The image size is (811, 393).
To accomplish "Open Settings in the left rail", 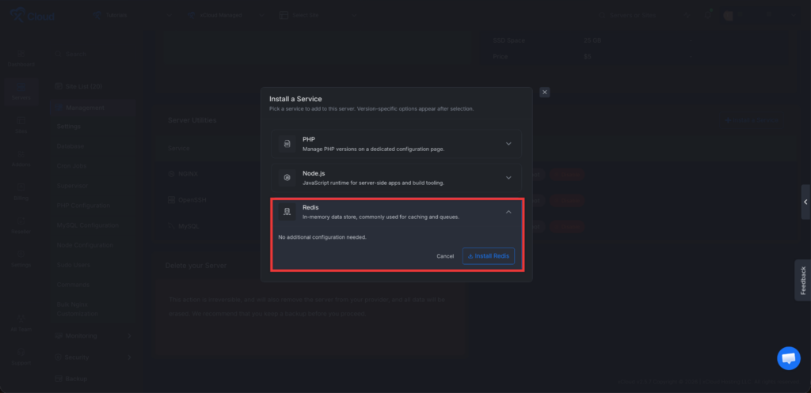I will click(x=21, y=259).
